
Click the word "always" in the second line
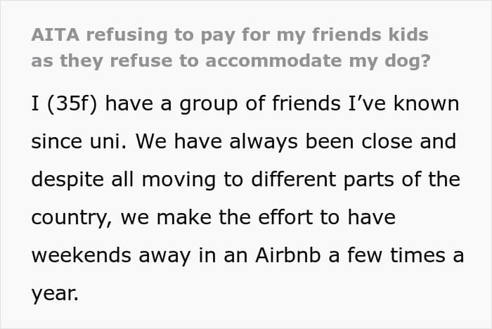(x=264, y=142)
